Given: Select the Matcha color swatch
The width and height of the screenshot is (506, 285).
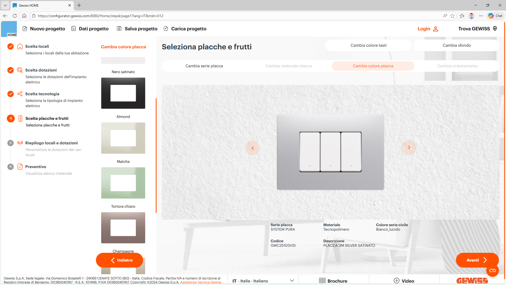Looking at the screenshot, I should click(x=123, y=183).
